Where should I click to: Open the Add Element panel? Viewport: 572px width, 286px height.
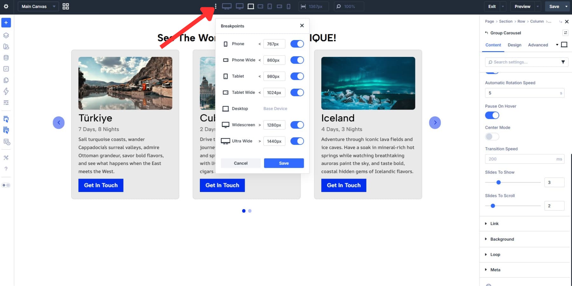pyautogui.click(x=6, y=23)
